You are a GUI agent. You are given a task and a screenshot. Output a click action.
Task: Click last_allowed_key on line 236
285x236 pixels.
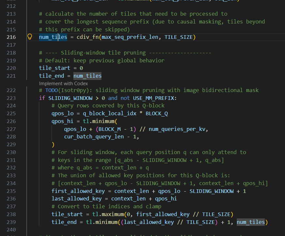77,199
